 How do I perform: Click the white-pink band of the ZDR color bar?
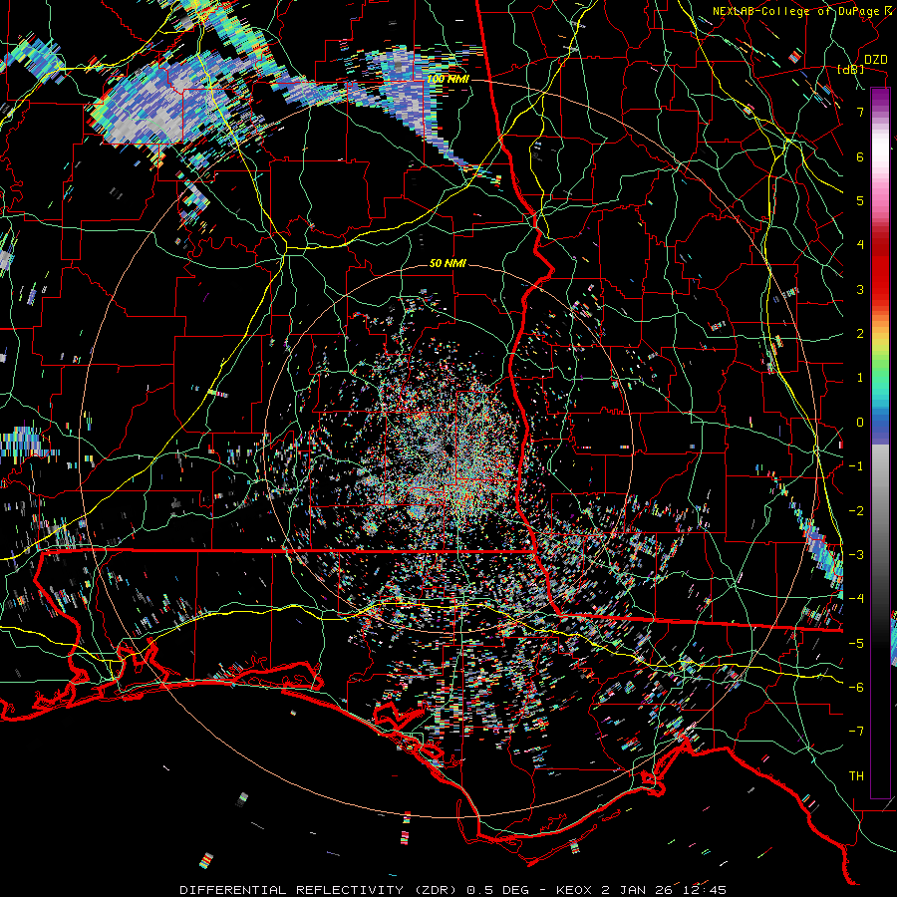[880, 154]
